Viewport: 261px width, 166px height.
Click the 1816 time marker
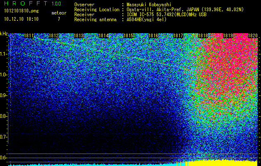153,36
